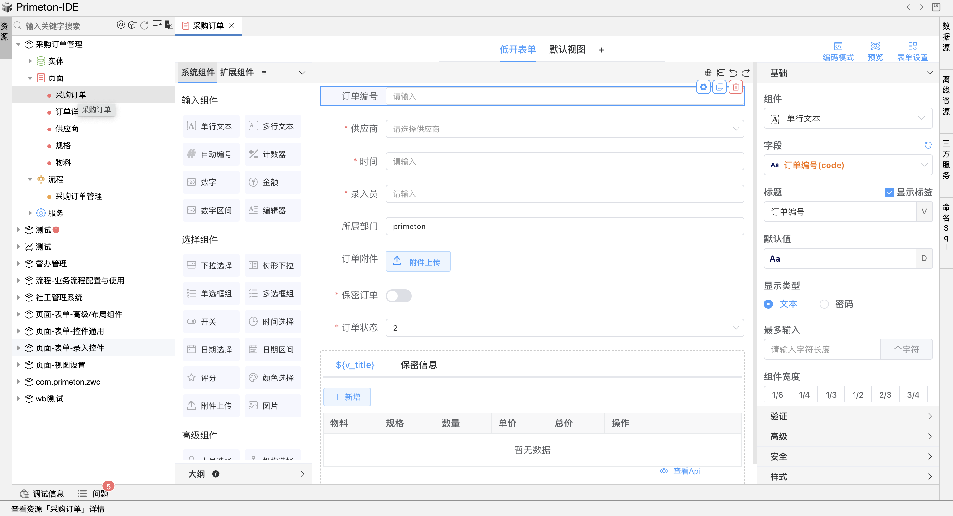Switch to 扩展组件 tab

coord(237,72)
